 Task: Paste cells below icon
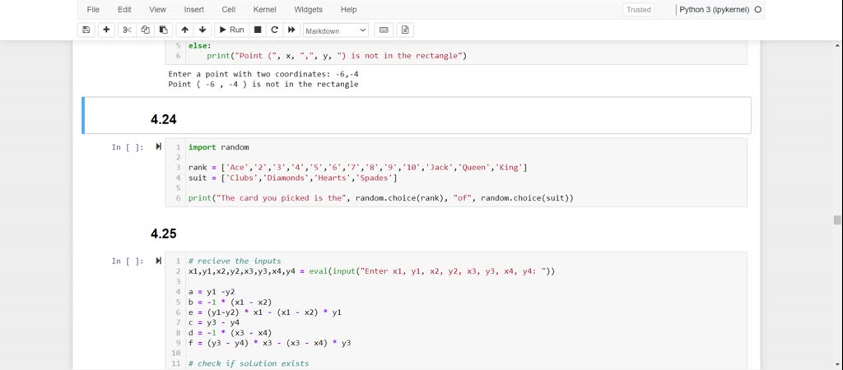[163, 30]
